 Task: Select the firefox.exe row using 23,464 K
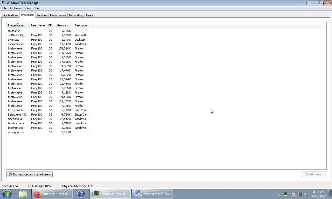[49, 84]
